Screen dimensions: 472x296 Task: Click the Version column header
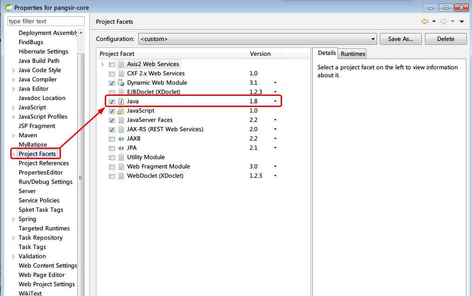[x=264, y=54]
